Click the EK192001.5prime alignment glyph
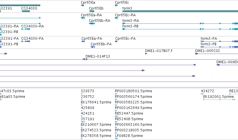 click(x=220, y=99)
